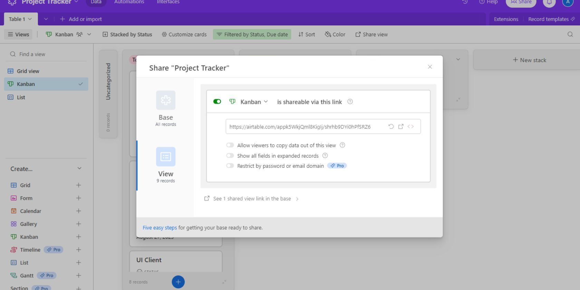Click the help icon beside shareable link text
The width and height of the screenshot is (580, 290).
[350, 102]
